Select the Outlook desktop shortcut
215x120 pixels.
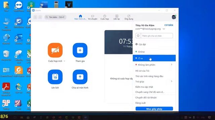click(x=19, y=39)
